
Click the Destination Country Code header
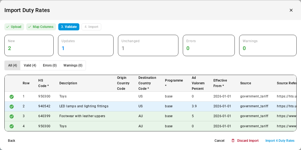click(147, 83)
